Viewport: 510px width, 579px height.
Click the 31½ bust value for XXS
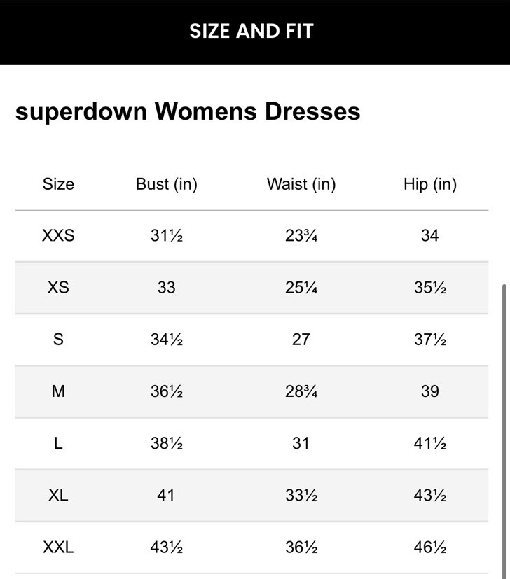tap(167, 236)
